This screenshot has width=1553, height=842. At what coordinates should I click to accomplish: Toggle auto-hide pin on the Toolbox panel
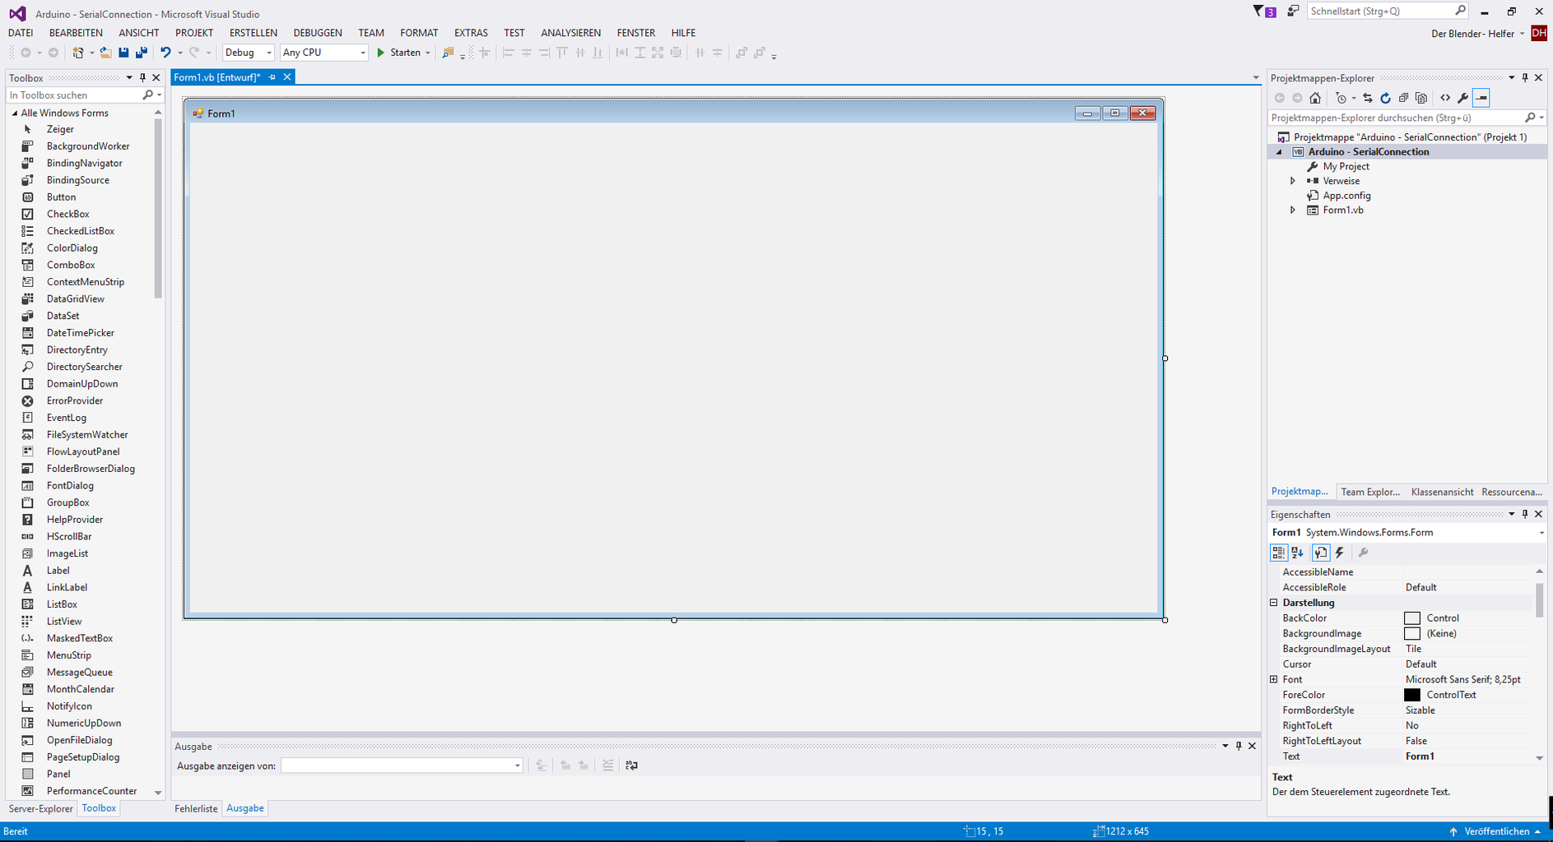pos(142,77)
